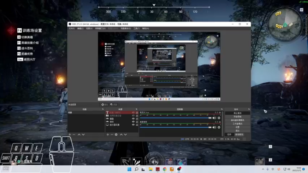Add a new scene with the plus icon
This screenshot has width=308, height=173.
click(70, 135)
